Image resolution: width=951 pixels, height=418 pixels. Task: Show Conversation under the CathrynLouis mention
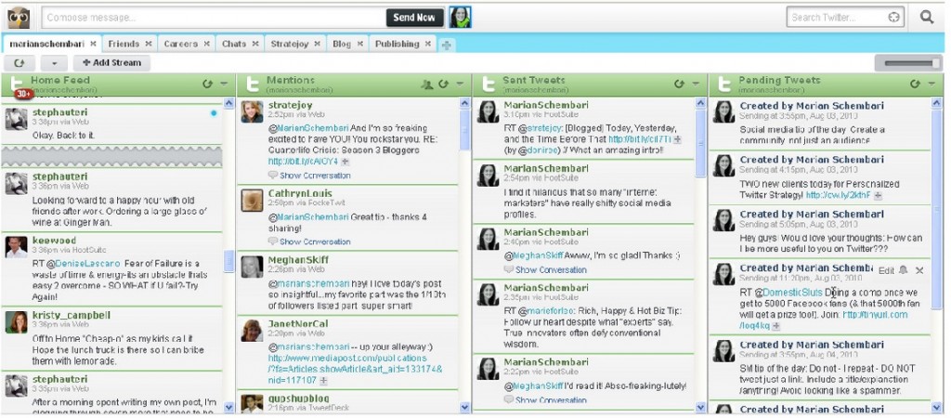point(315,242)
